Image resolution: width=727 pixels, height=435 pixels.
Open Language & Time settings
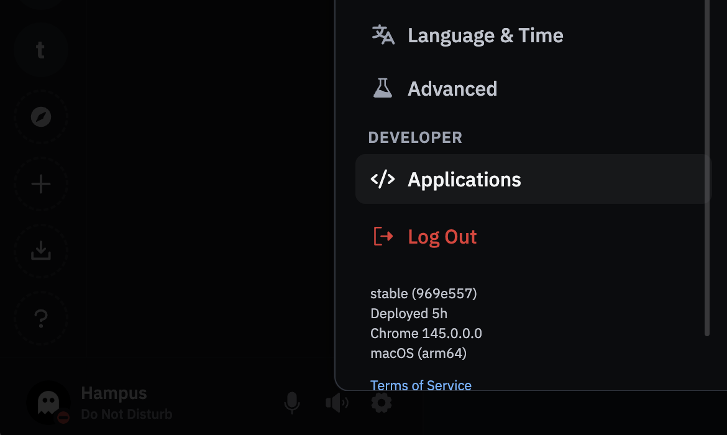(485, 35)
